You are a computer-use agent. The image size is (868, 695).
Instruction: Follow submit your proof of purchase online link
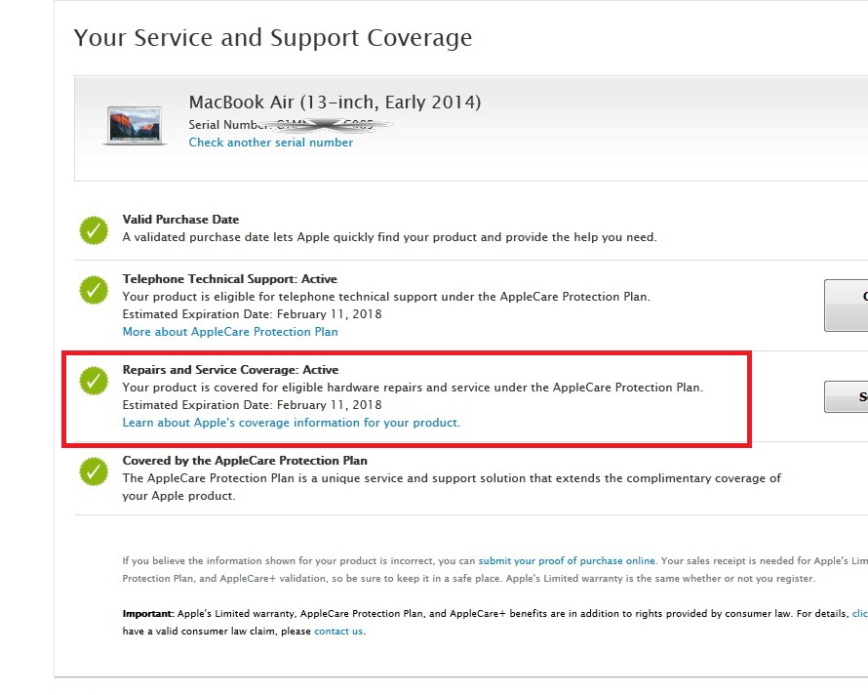tap(567, 561)
